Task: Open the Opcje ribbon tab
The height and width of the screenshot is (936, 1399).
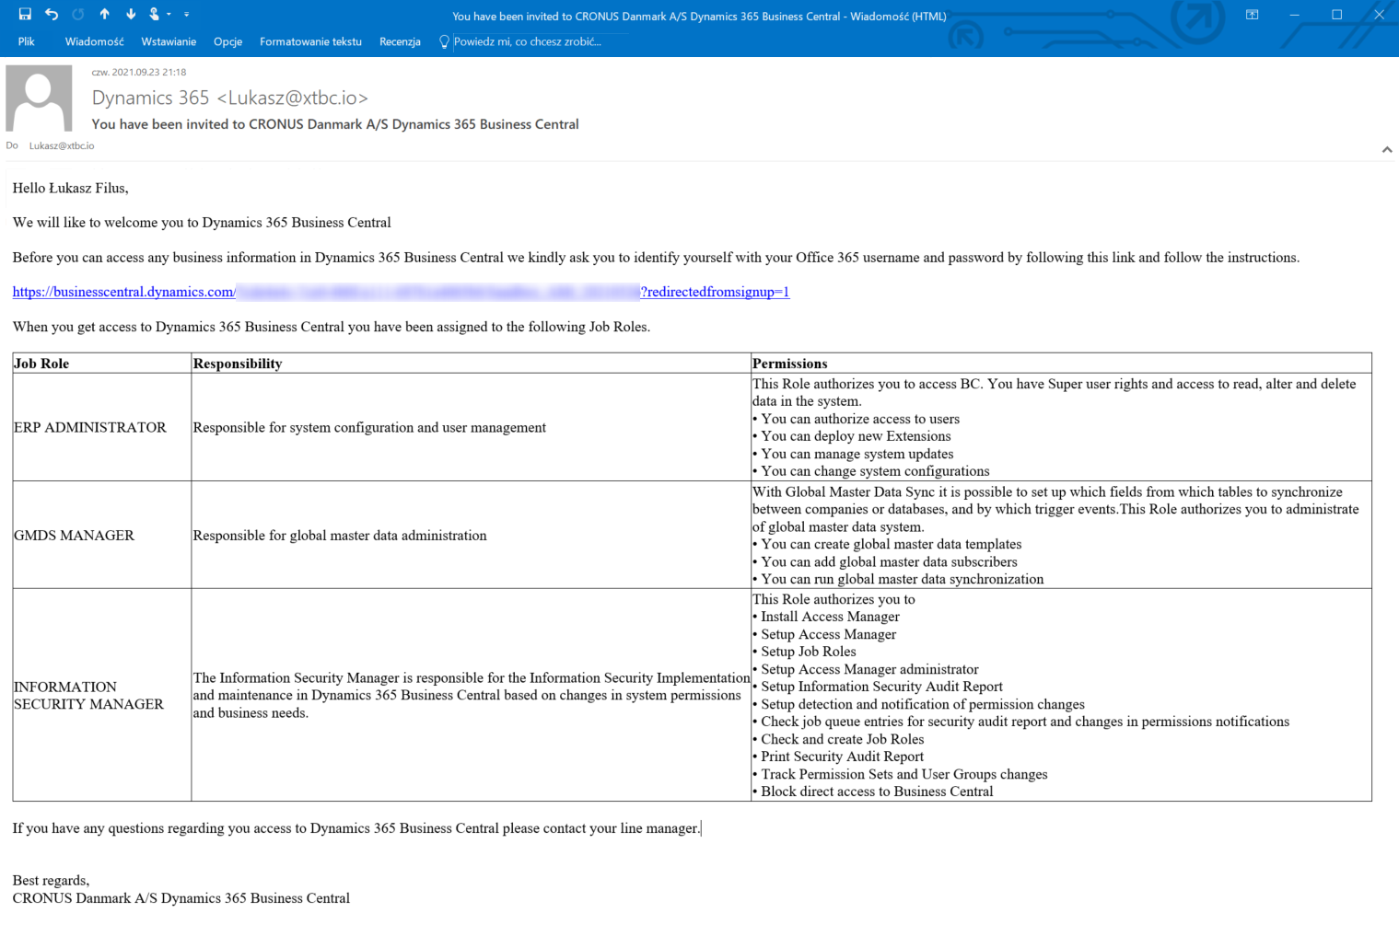Action: (227, 41)
